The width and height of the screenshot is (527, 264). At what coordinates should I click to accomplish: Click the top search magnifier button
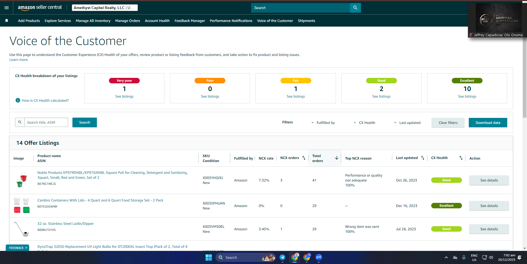click(x=355, y=8)
